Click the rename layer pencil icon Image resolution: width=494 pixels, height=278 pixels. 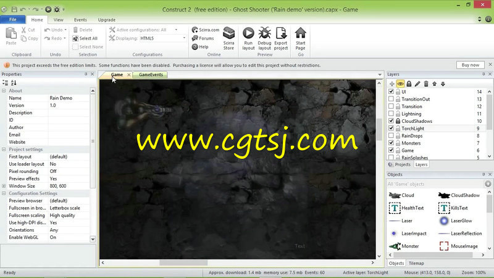tap(417, 84)
